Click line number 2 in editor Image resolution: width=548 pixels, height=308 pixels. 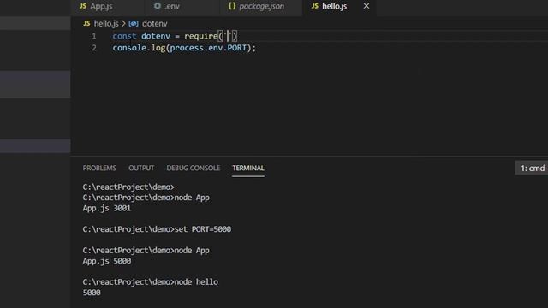[x=94, y=48]
